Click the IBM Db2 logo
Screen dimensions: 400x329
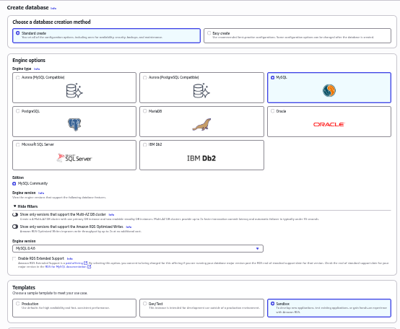point(201,158)
